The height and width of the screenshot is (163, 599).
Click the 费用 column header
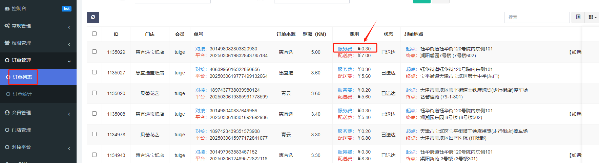click(354, 34)
